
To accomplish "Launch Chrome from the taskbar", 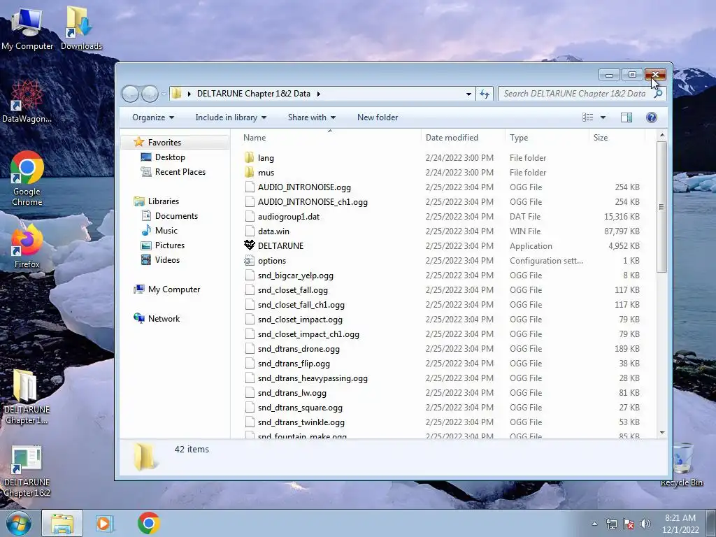I will (149, 523).
